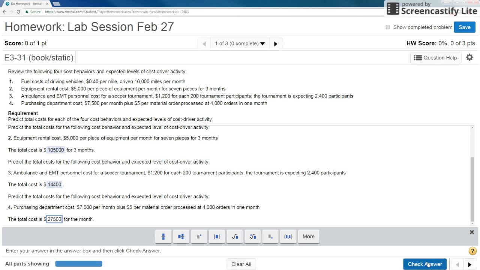The height and width of the screenshot is (270, 480).
Task: Insert a square root symbol
Action: (x=235, y=237)
